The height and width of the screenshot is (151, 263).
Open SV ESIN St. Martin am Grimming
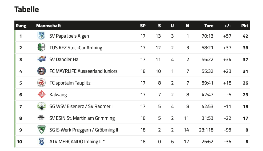pos(82,118)
